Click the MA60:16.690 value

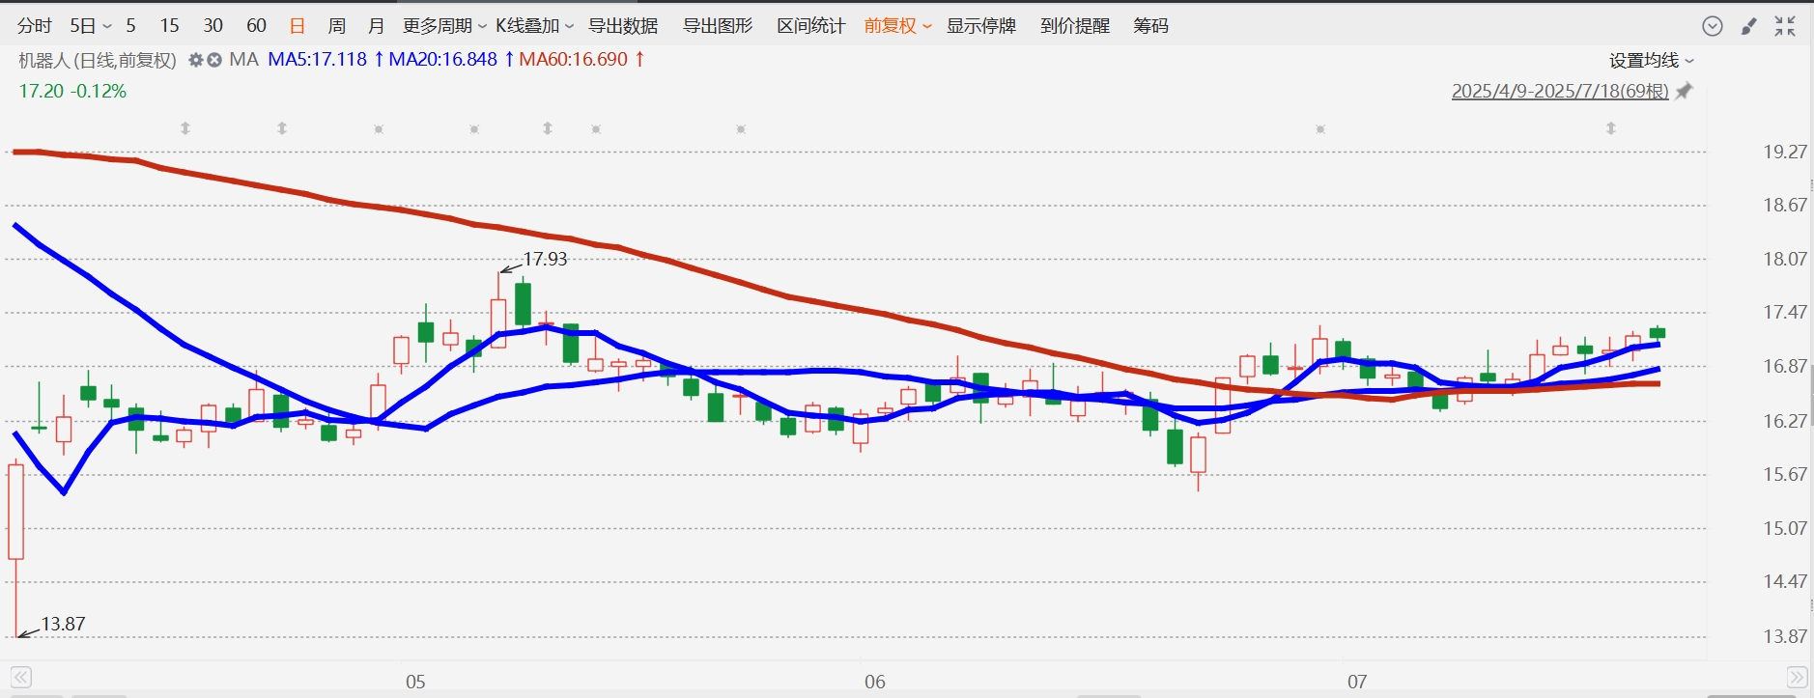pos(574,60)
